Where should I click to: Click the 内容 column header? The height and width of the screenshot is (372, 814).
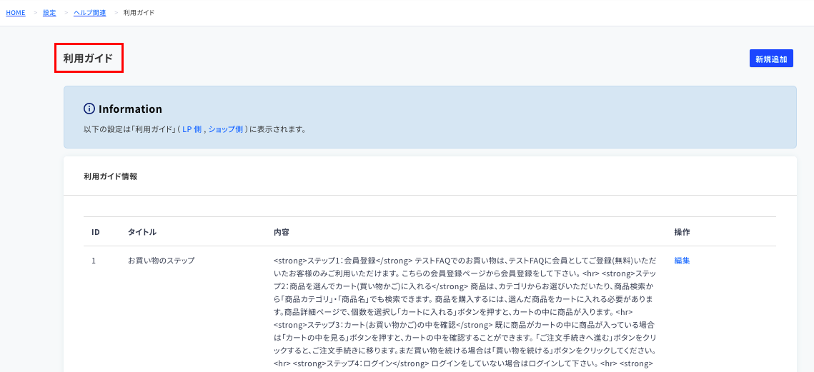click(x=282, y=233)
